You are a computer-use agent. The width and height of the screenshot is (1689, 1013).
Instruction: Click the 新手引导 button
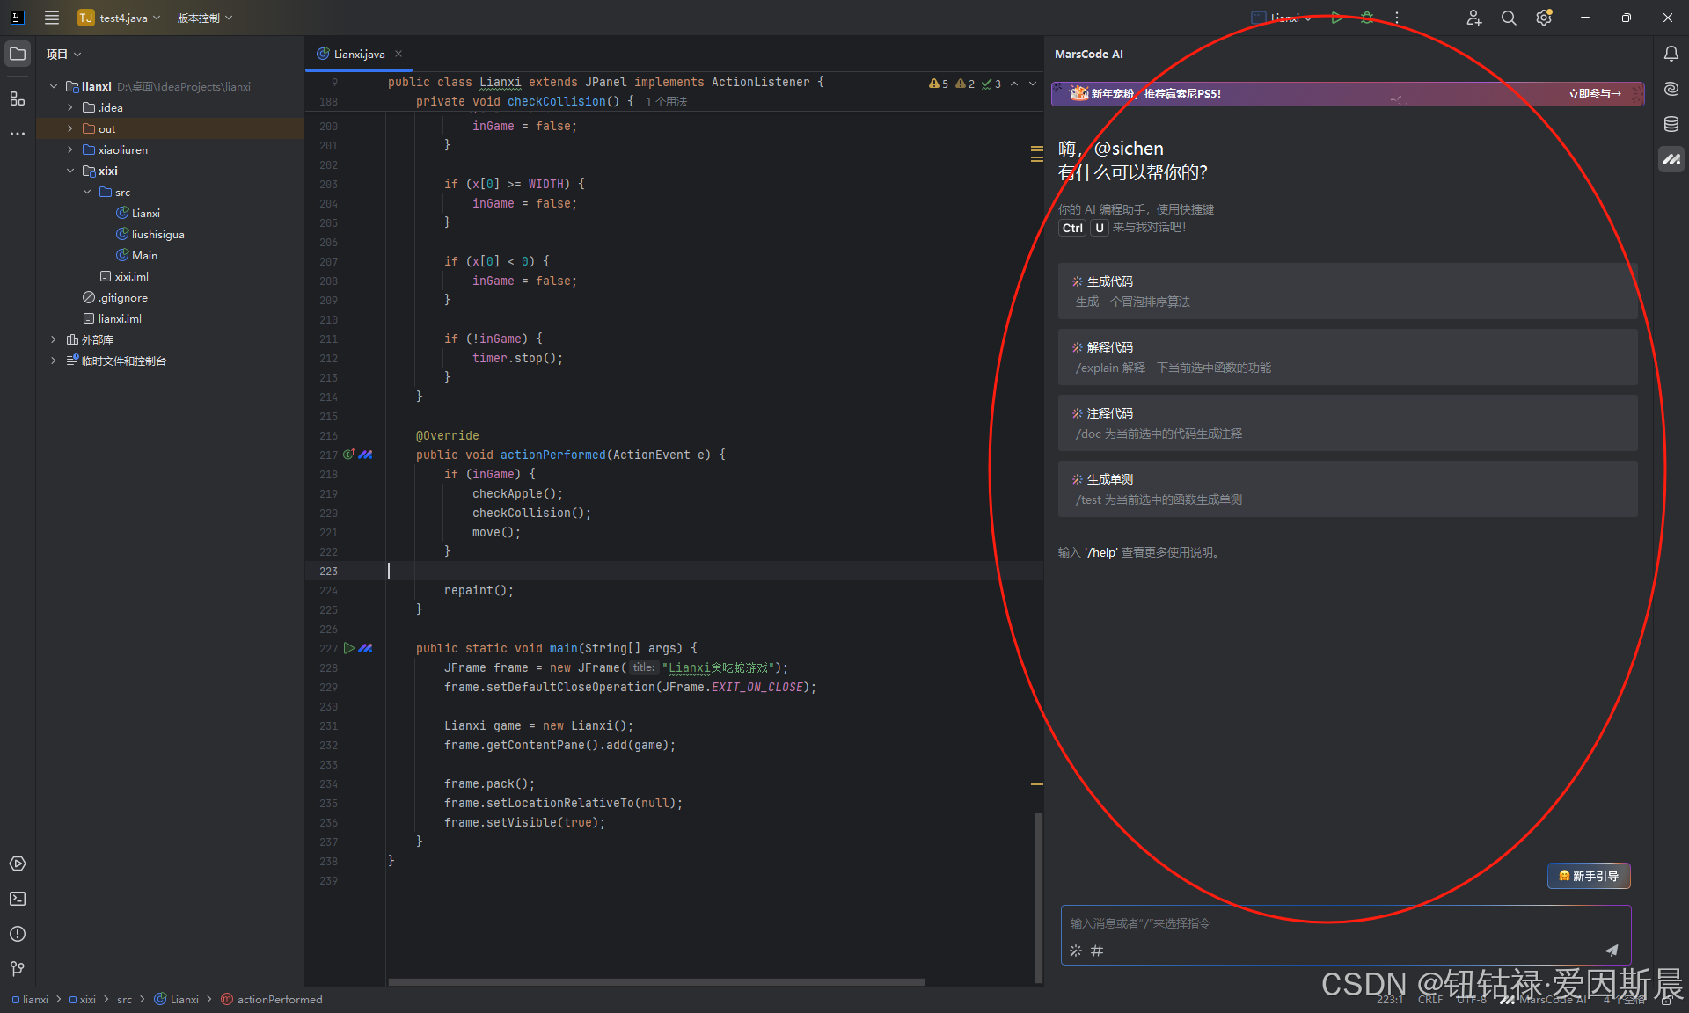1589,876
